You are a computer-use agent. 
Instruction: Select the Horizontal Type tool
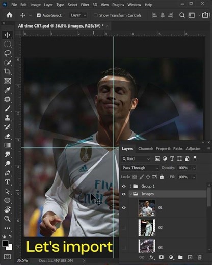click(x=7, y=182)
